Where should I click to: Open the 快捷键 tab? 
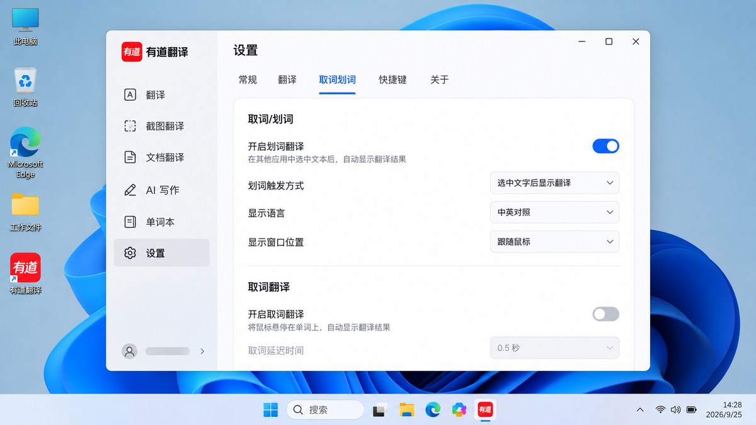[392, 79]
